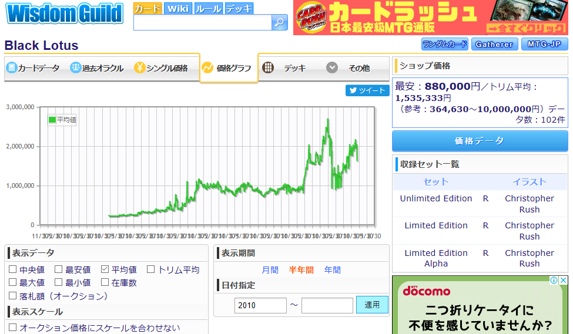The width and height of the screenshot is (573, 334).
Task: Open the Gatherer link button
Action: pyautogui.click(x=494, y=44)
